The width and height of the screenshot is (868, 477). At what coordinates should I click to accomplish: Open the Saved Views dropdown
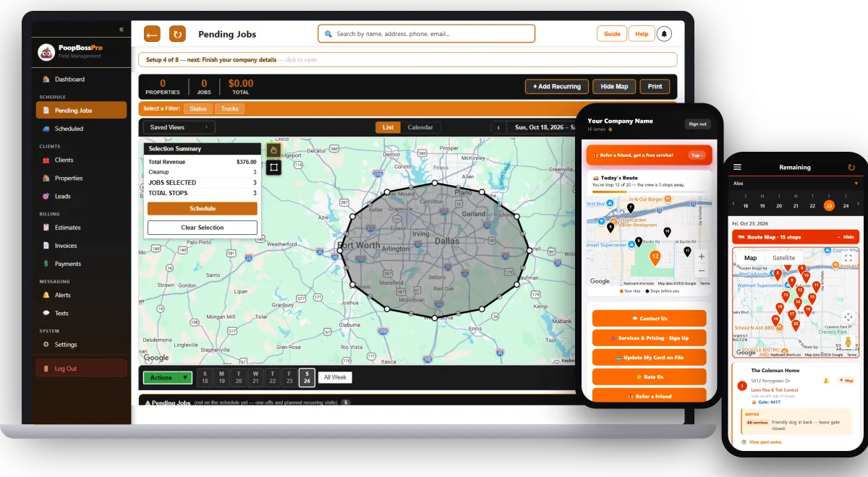[x=179, y=127]
